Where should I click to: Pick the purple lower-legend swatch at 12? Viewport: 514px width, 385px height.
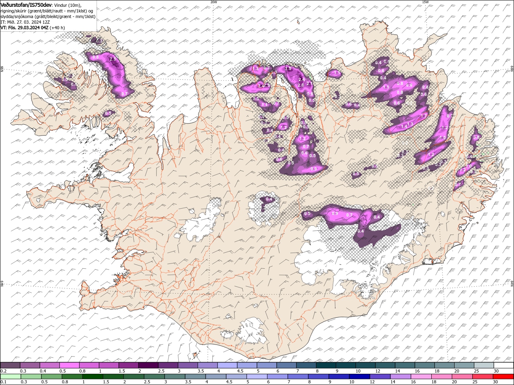click(380, 377)
